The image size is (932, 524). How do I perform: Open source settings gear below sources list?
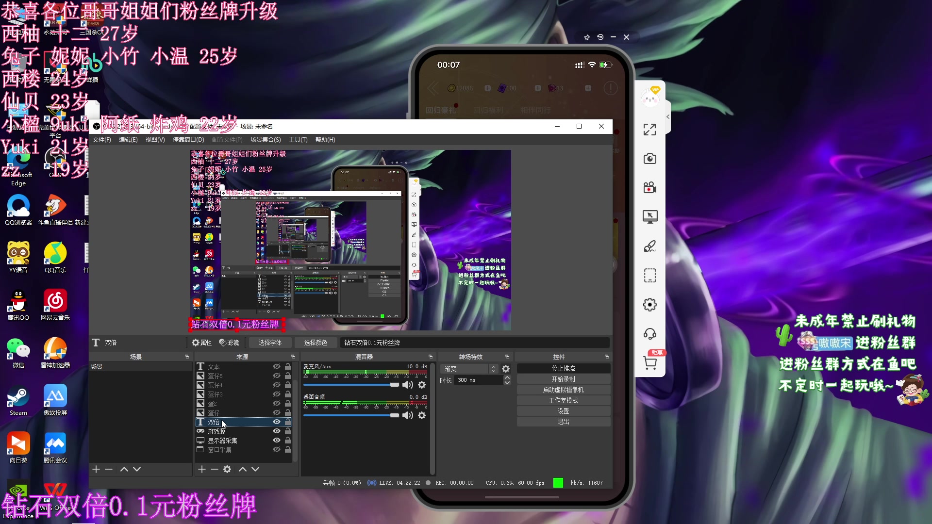[x=227, y=469]
